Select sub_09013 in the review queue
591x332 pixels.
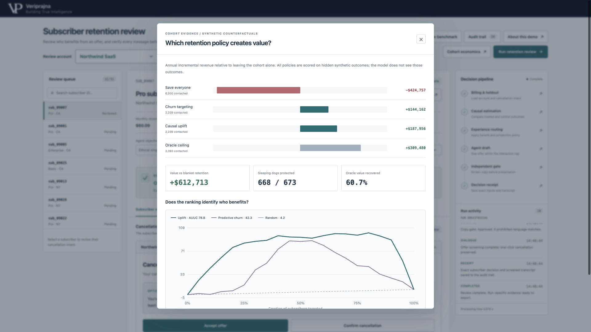(x=82, y=184)
